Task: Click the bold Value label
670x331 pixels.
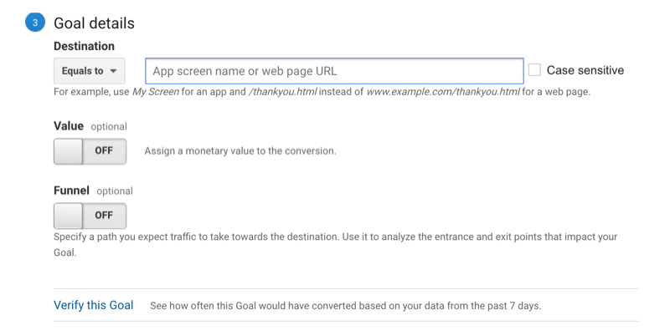Action: tap(69, 126)
